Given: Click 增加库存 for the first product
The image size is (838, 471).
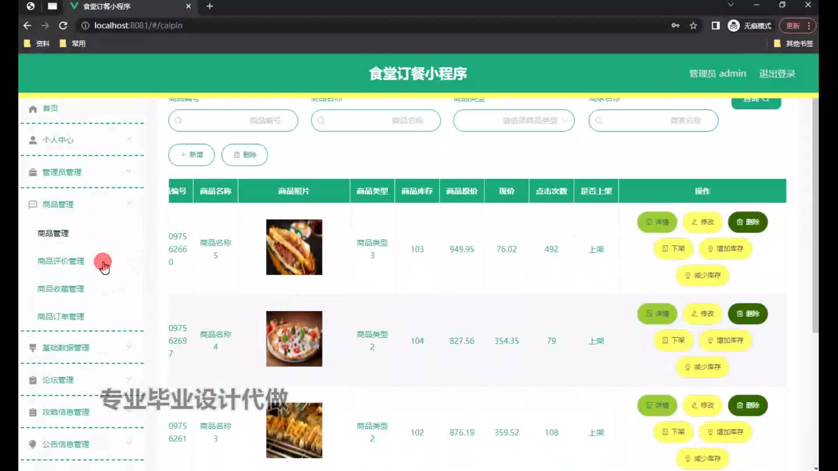Looking at the screenshot, I should click(725, 249).
